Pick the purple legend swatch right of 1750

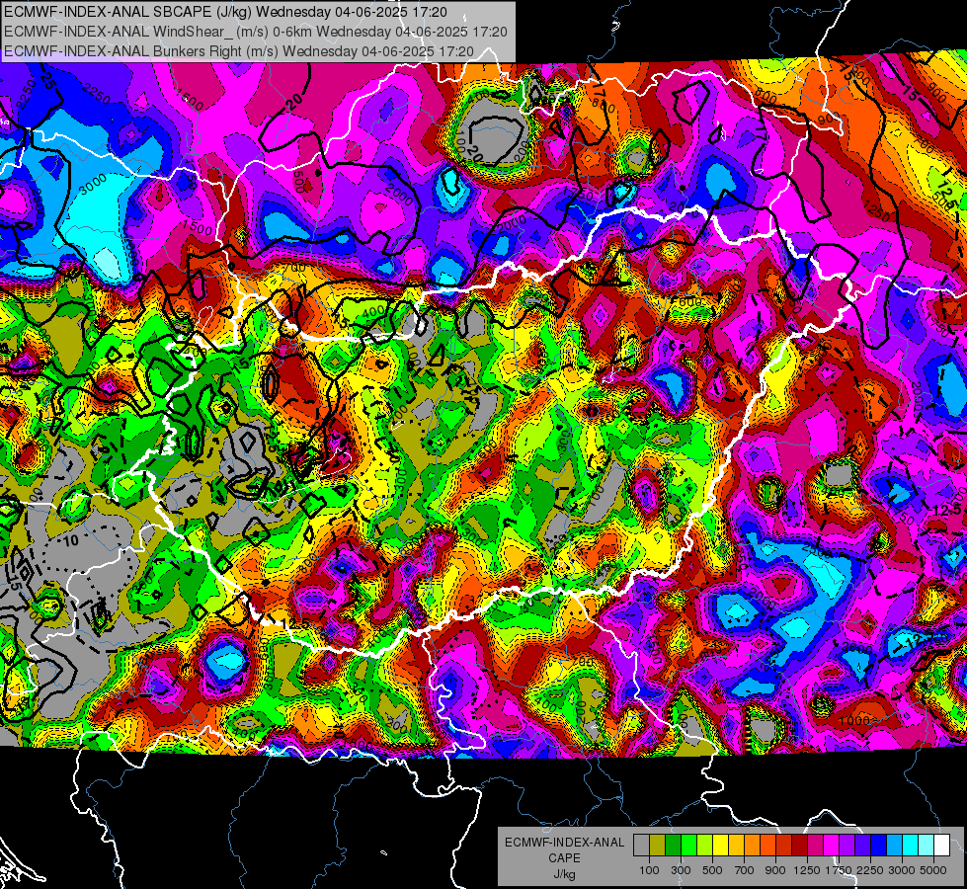[x=846, y=846]
